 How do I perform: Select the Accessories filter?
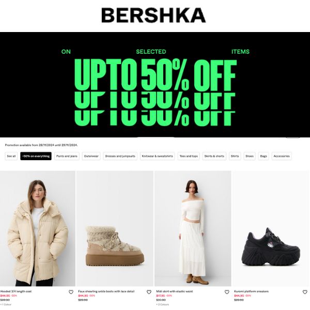point(282,156)
